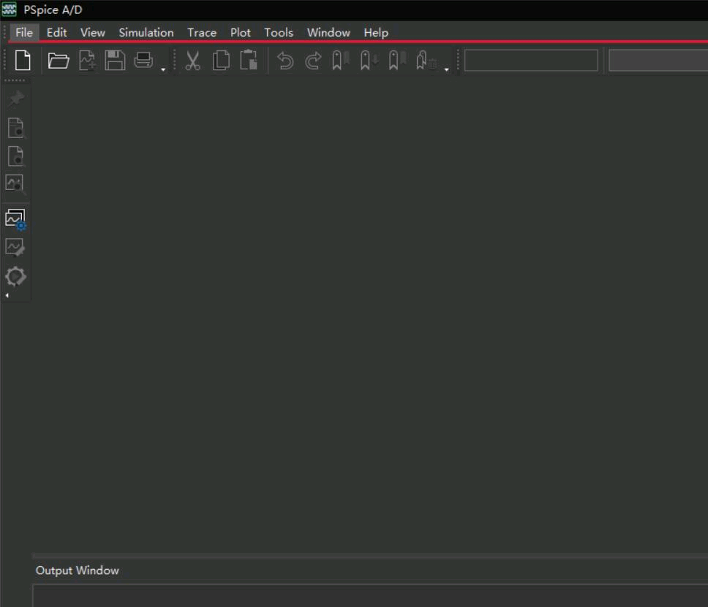Open the File menu
The height and width of the screenshot is (607, 708).
coord(24,32)
